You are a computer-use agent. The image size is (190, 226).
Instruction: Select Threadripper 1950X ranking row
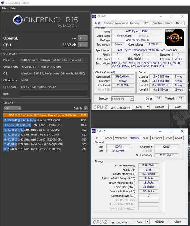(x=46, y=115)
